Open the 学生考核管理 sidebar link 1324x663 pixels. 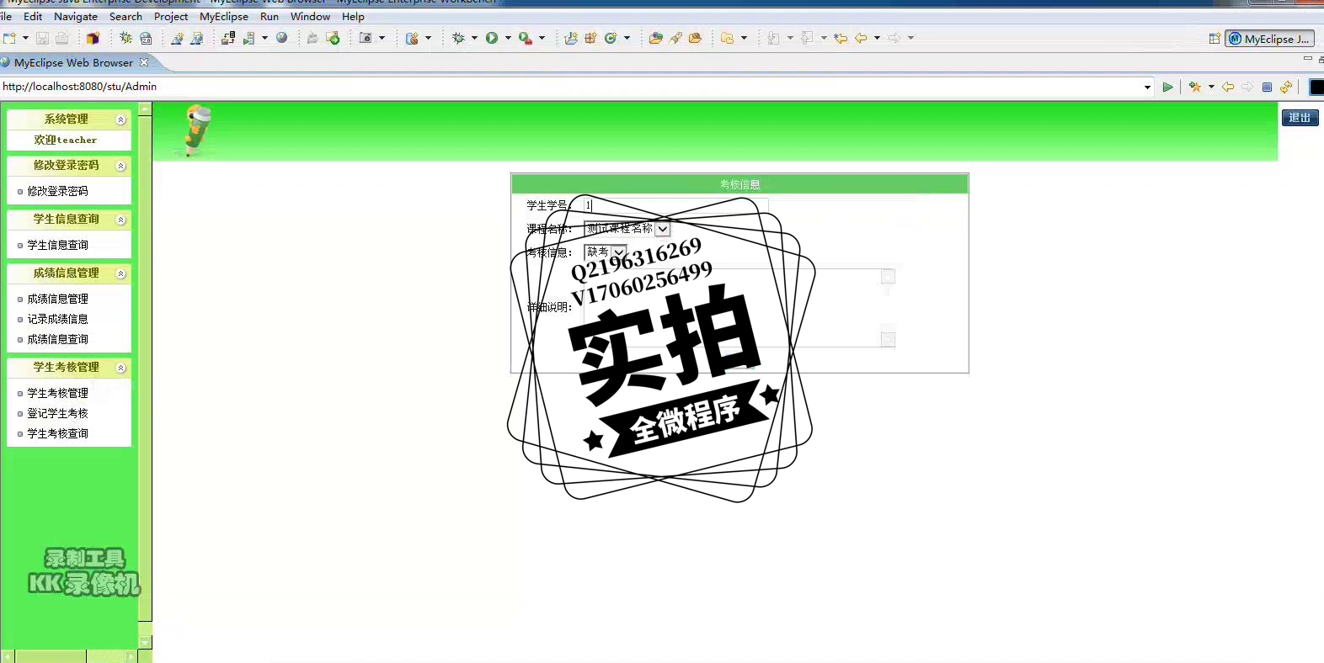57,393
